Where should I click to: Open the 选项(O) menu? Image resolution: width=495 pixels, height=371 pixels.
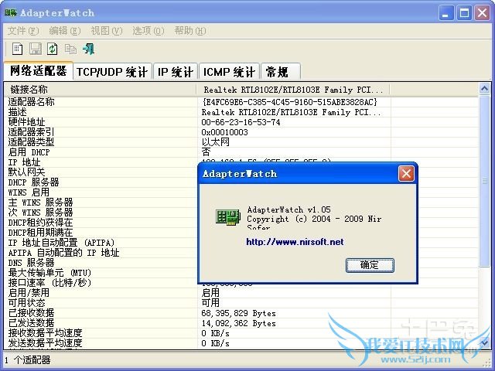[148, 31]
